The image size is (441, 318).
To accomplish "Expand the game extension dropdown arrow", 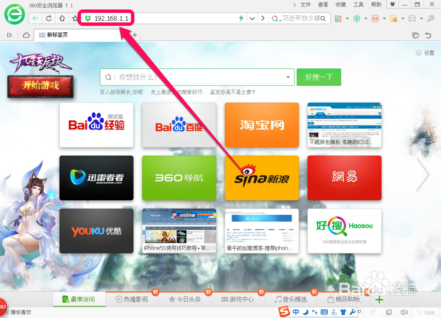I will [x=403, y=19].
